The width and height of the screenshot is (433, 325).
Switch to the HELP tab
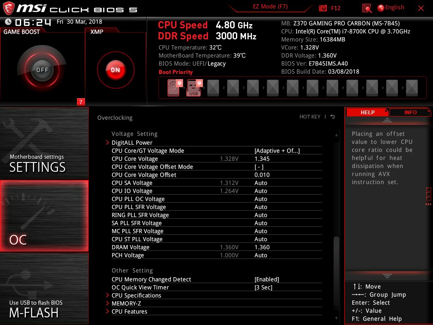[x=367, y=113]
